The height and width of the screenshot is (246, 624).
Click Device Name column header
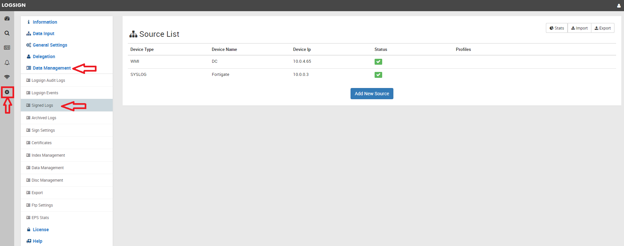[224, 49]
